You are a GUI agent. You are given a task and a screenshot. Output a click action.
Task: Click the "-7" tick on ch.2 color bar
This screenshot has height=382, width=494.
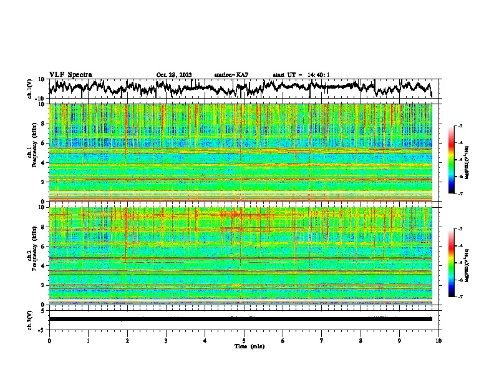pos(460,296)
